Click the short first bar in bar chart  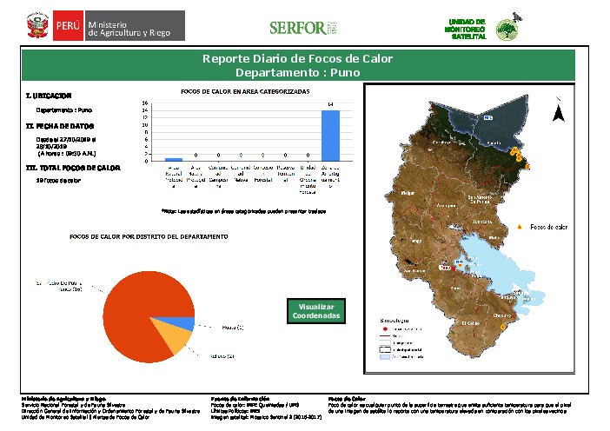pyautogui.click(x=174, y=159)
